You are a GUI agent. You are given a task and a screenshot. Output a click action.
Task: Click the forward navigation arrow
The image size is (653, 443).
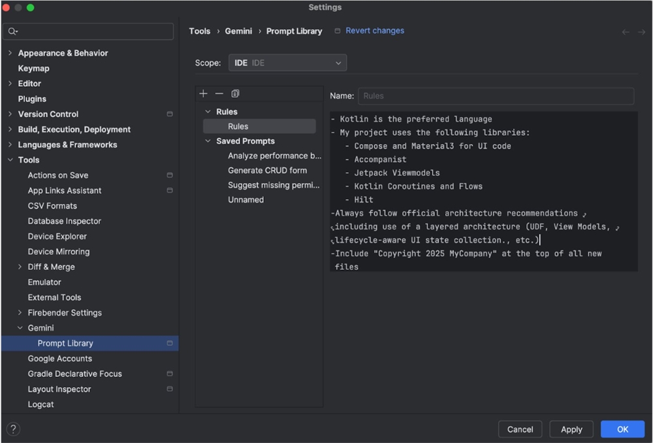point(641,31)
